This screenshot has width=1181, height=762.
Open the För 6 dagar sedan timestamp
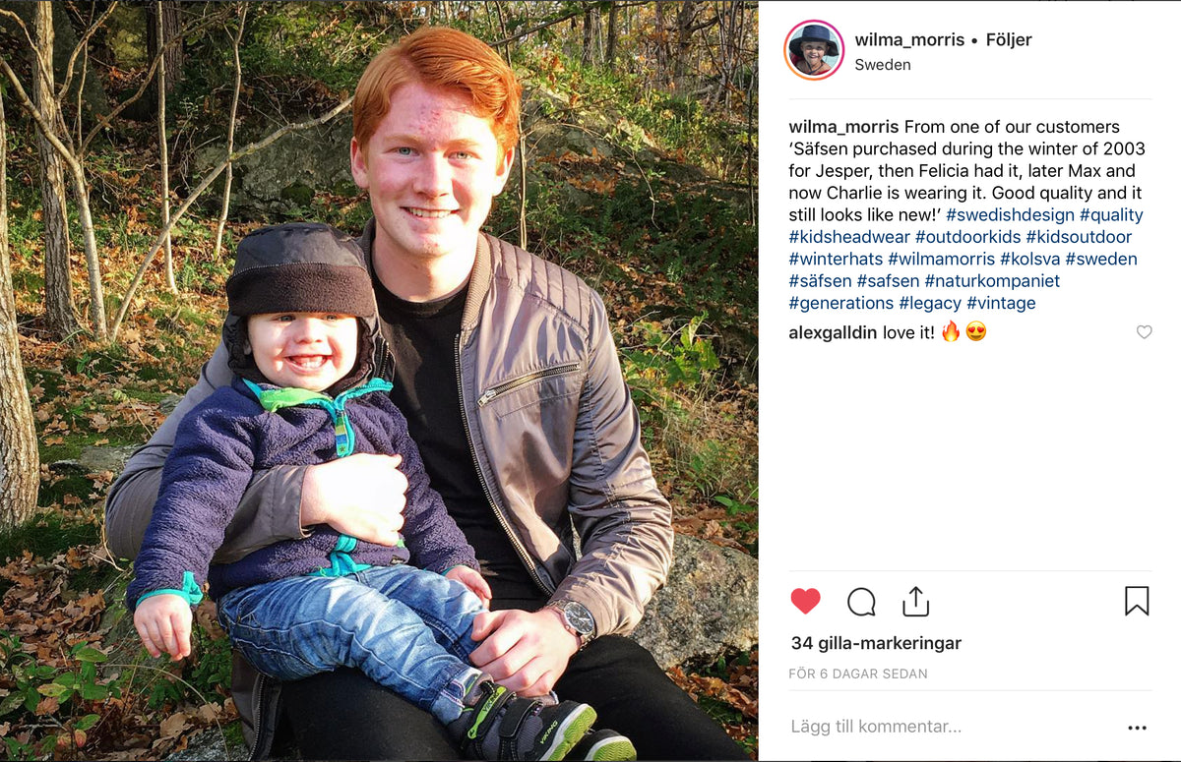coord(858,674)
